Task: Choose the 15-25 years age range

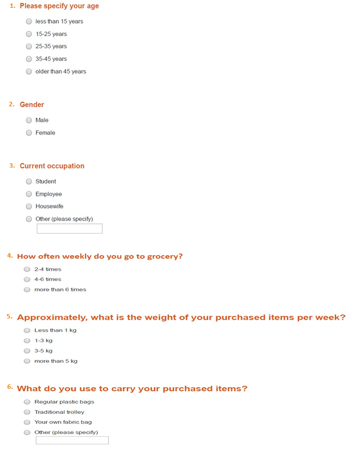Action: [29, 34]
